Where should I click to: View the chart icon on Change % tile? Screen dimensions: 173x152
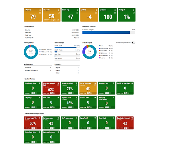coord(133,13)
